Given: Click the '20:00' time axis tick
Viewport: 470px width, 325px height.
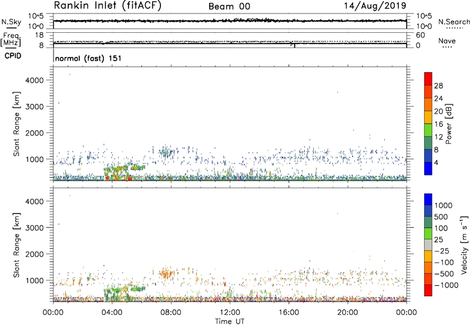Looking at the screenshot, I should (x=347, y=313).
